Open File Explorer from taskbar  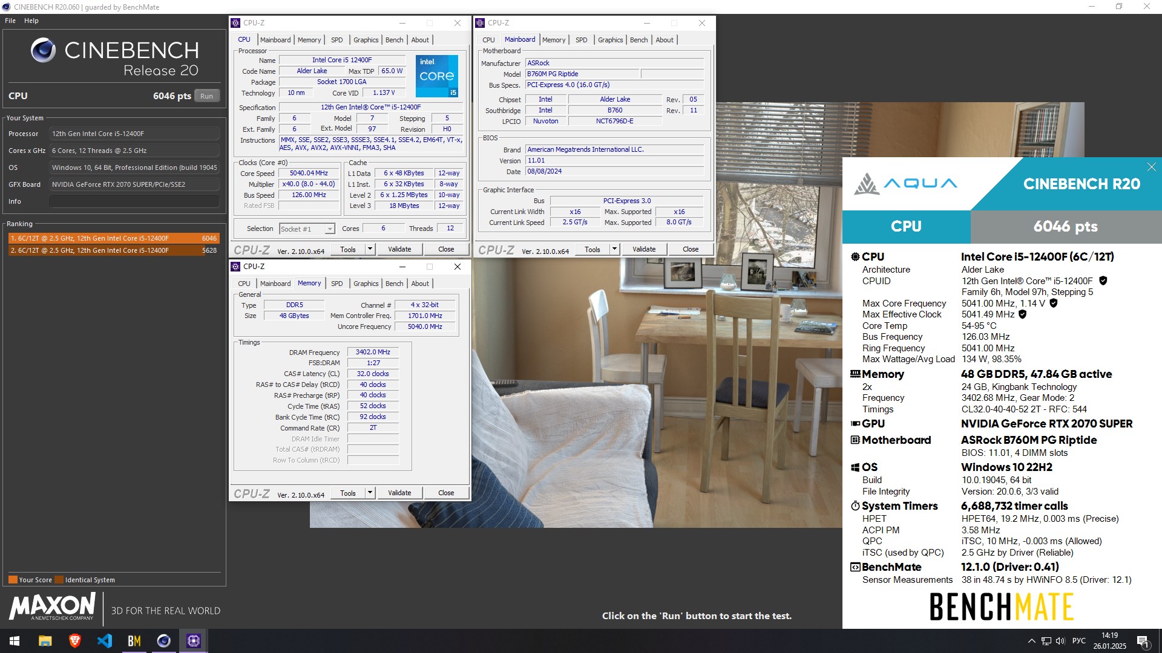click(45, 641)
